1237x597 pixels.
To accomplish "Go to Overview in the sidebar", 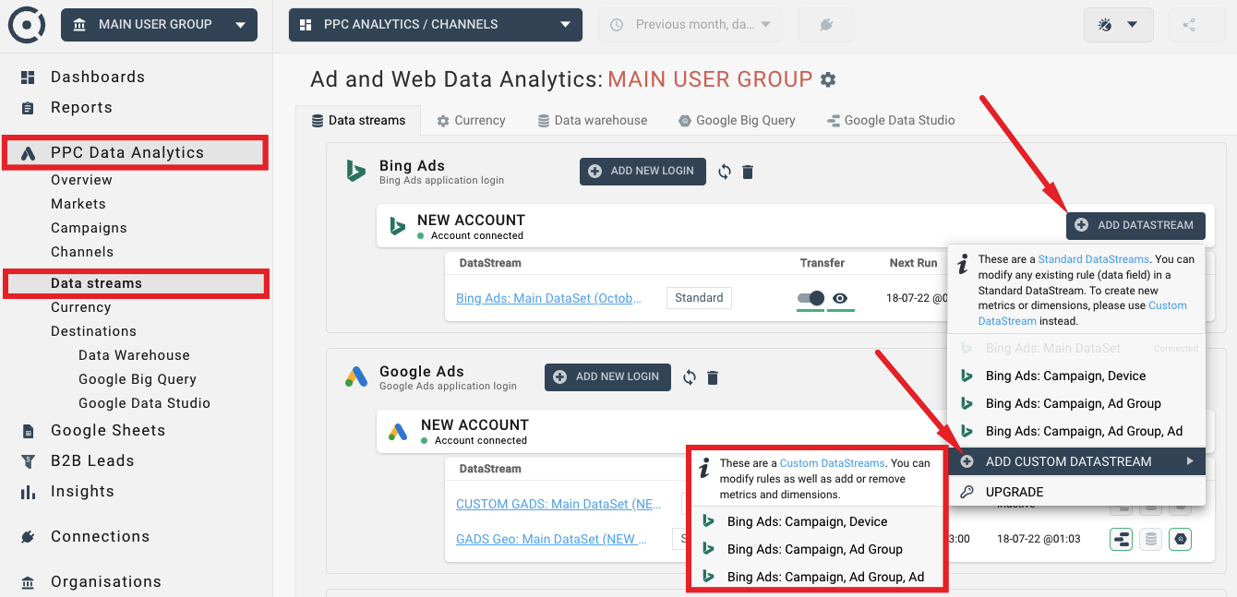I will [x=81, y=180].
